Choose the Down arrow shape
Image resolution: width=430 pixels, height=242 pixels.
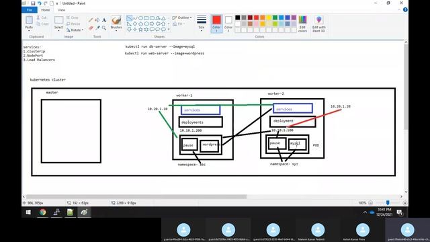point(129,30)
